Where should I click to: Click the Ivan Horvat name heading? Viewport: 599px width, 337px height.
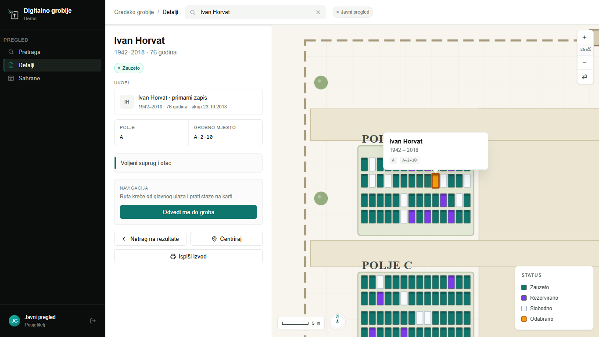coord(140,41)
